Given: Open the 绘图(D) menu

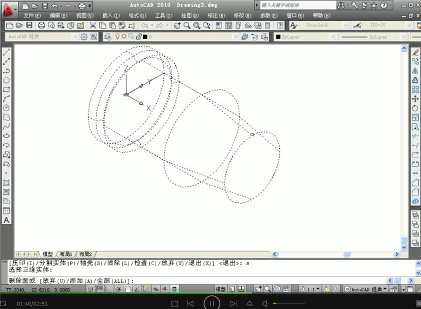Looking at the screenshot, I should (190, 16).
